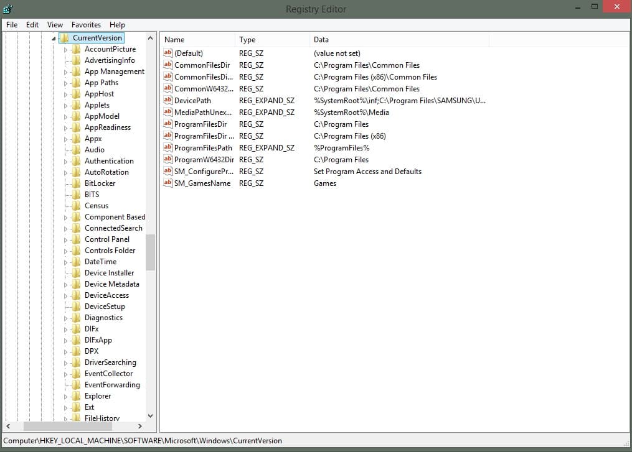The height and width of the screenshot is (452, 632).
Task: Click the folder icon of Explorer
Action: click(76, 396)
